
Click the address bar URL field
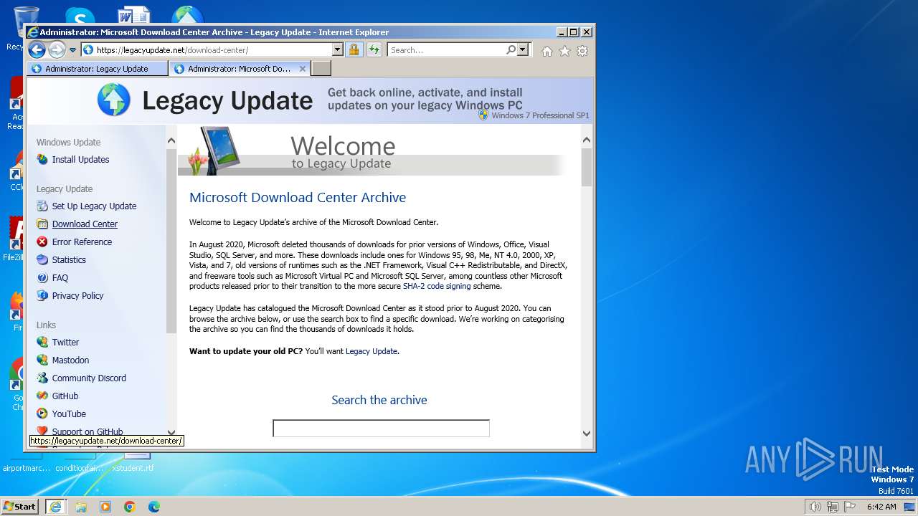point(207,50)
